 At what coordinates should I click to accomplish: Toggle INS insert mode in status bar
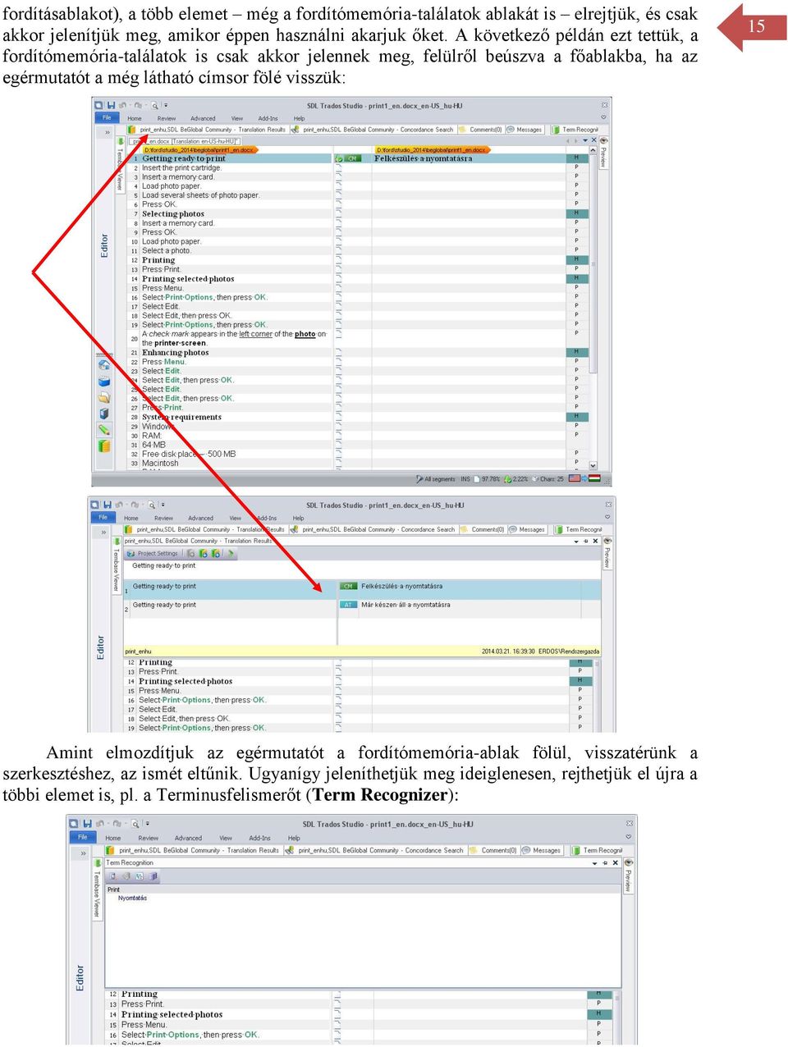coord(465,479)
